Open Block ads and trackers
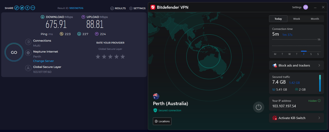Screen dimensions: 329x132 [297, 65]
